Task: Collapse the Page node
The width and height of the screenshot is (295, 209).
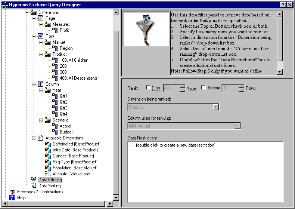Action: [34, 18]
